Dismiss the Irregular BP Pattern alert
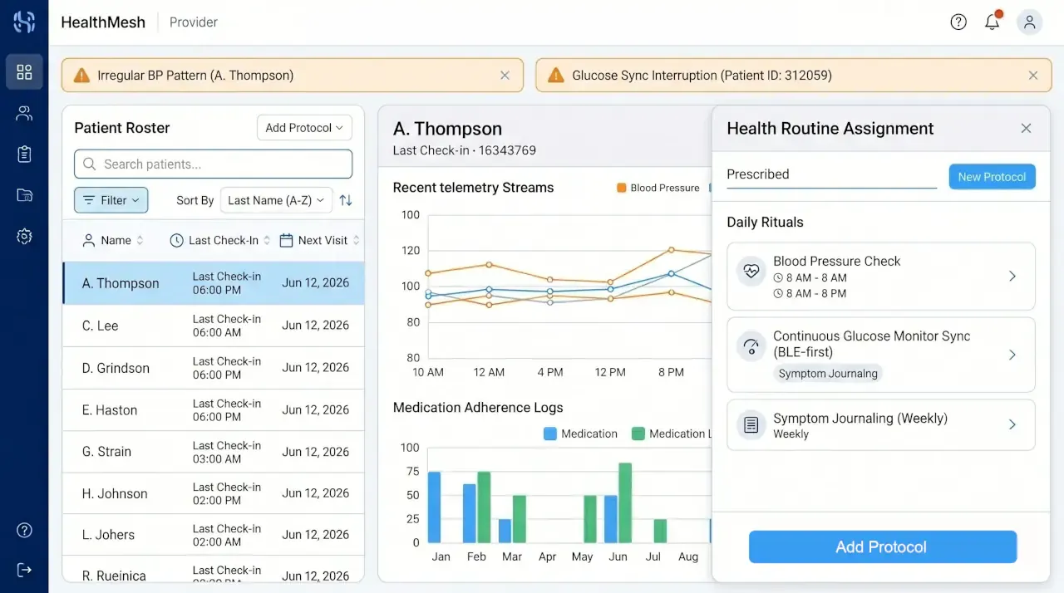Image resolution: width=1064 pixels, height=593 pixels. 505,76
